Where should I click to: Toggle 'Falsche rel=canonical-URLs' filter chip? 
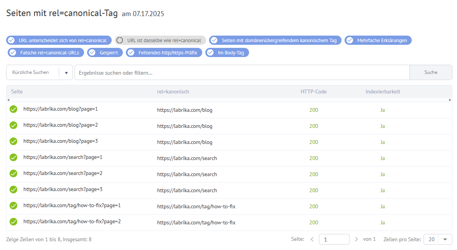(x=46, y=52)
